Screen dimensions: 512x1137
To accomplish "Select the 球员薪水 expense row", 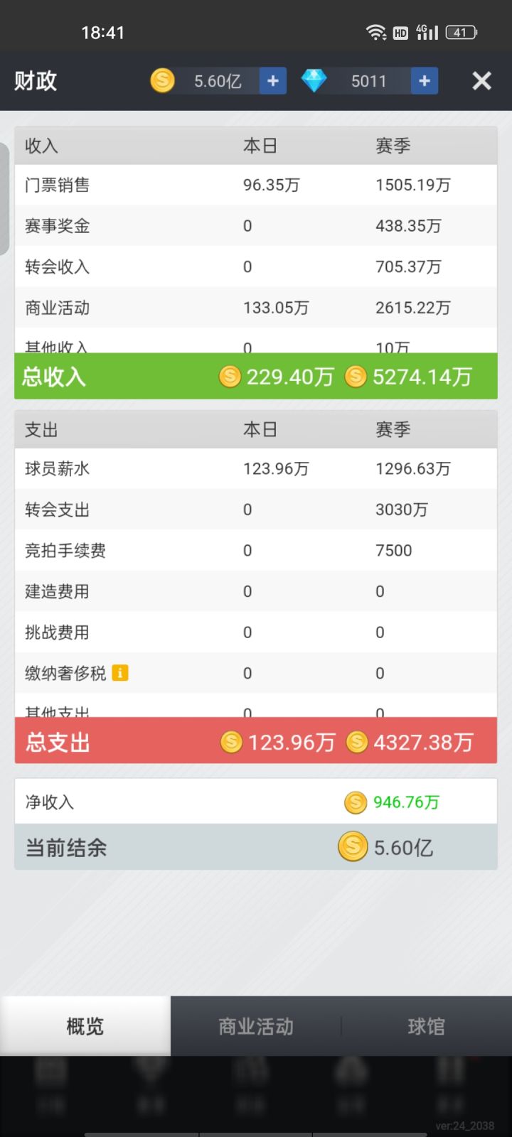I will [256, 468].
